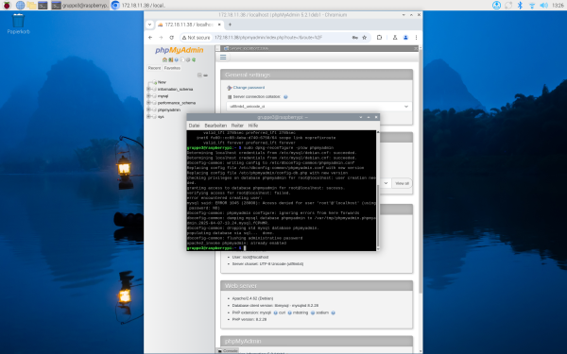The image size is (567, 354).
Task: Open the performance_schema database
Action: 177,103
